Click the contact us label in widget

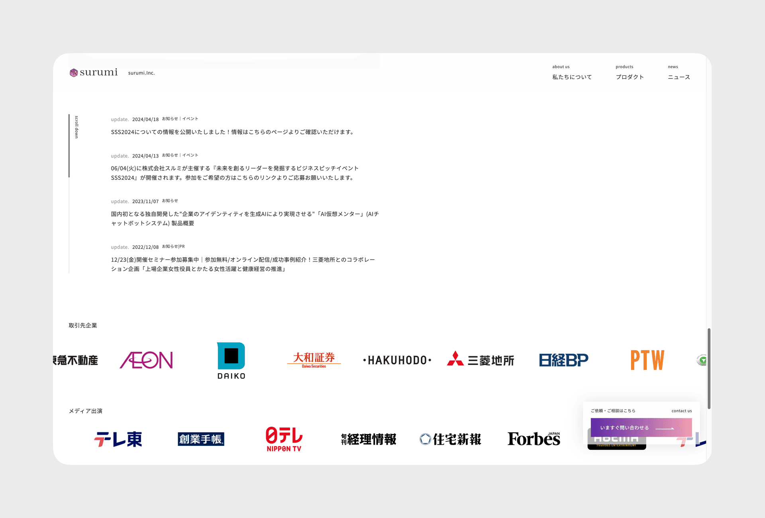tap(682, 411)
